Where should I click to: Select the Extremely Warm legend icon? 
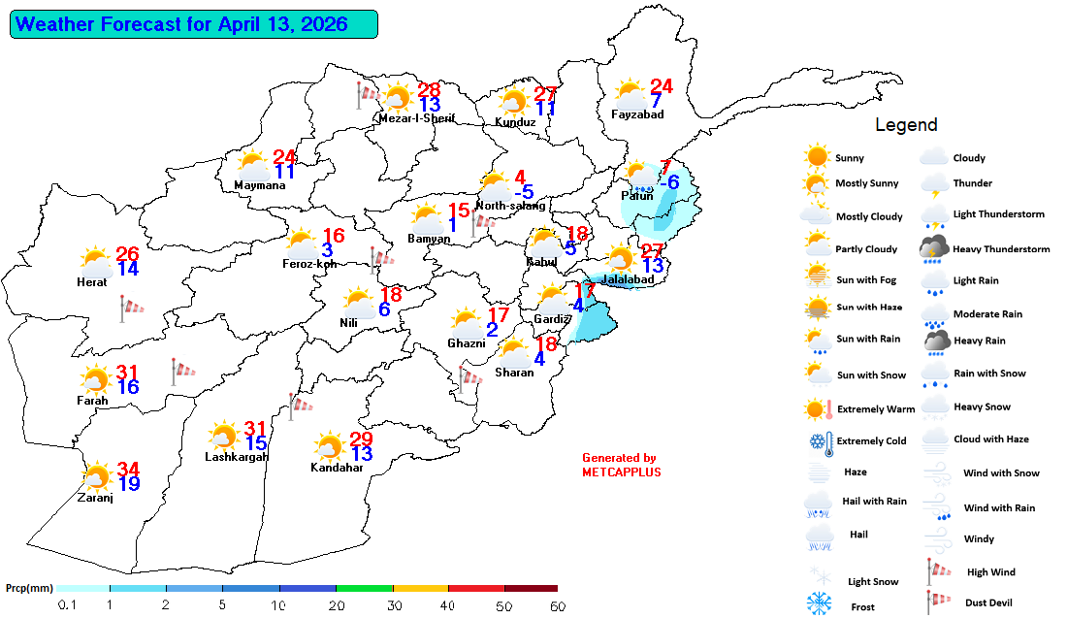coord(819,408)
